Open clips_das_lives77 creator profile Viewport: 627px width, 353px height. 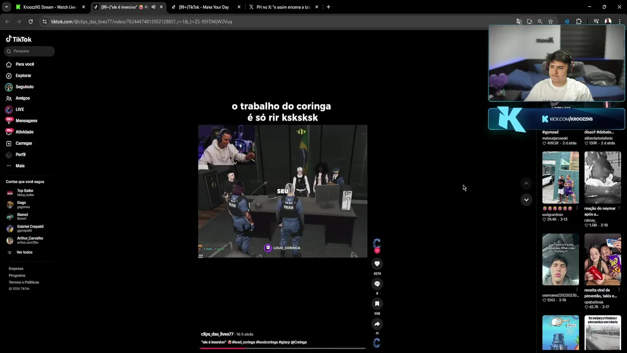pyautogui.click(x=217, y=334)
